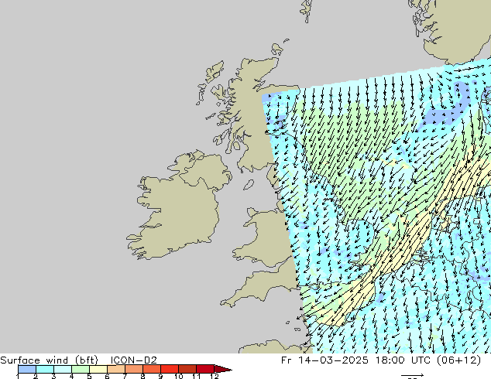
Task: Click the 3–4 bft pale cyan legend swatch
Action: click(63, 369)
